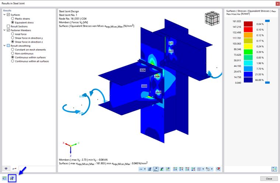The width and height of the screenshot is (280, 183).
Task: Click the building with eye visibility icon
Action: [x=150, y=169]
